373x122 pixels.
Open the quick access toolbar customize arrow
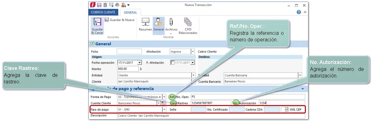(128, 5)
